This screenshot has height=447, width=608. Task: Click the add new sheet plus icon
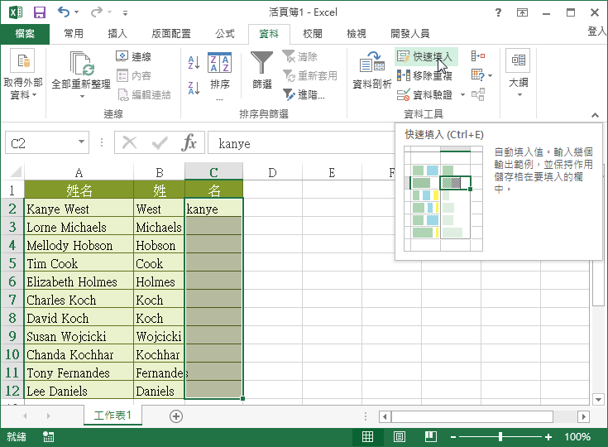click(176, 416)
